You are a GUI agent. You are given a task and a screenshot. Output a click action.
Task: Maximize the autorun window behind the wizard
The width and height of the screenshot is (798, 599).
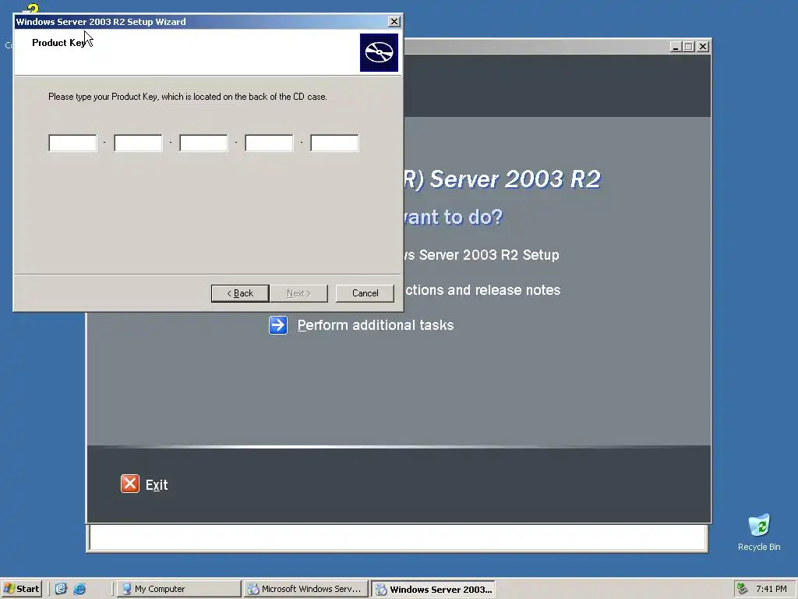click(x=689, y=46)
